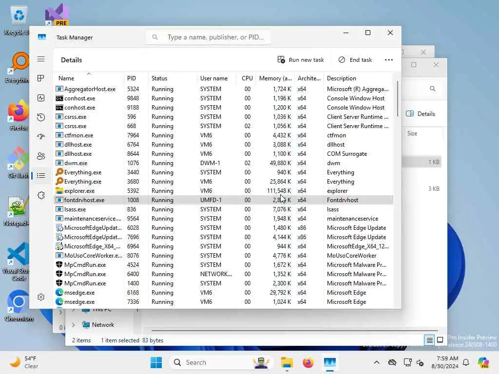
Task: Switch File Explorer to large thumbnails view
Action: (440, 340)
